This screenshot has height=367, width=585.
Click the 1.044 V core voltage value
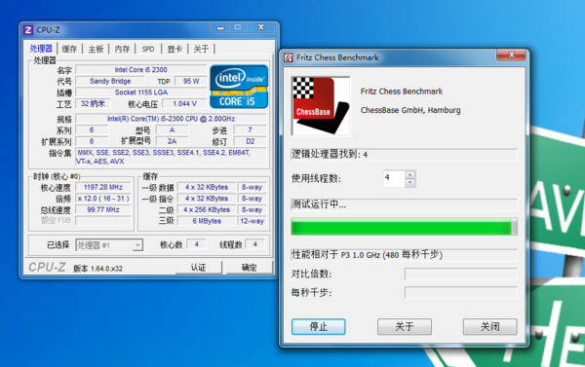pos(184,103)
